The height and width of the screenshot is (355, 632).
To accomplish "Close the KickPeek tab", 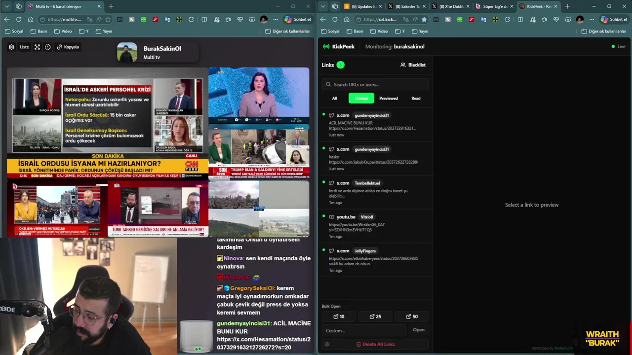I will coord(555,6).
